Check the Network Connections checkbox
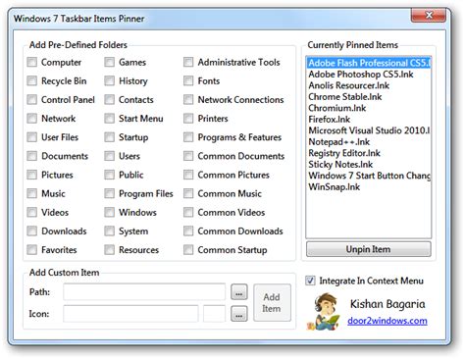Screen dimensions: 465x359 [188, 99]
